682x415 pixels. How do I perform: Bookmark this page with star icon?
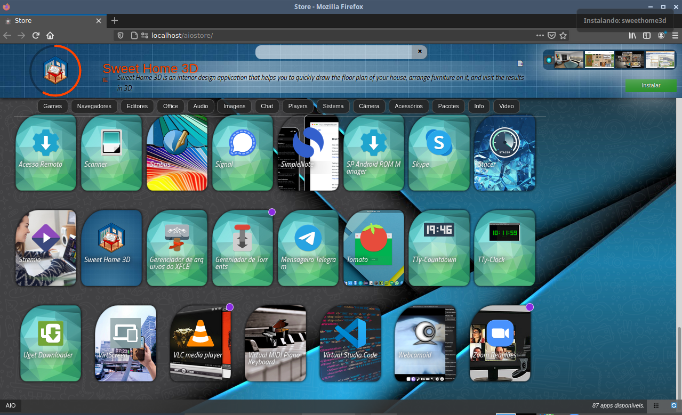(563, 36)
